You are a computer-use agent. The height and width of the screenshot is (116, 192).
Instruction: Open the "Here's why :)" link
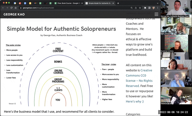[x=135, y=101]
